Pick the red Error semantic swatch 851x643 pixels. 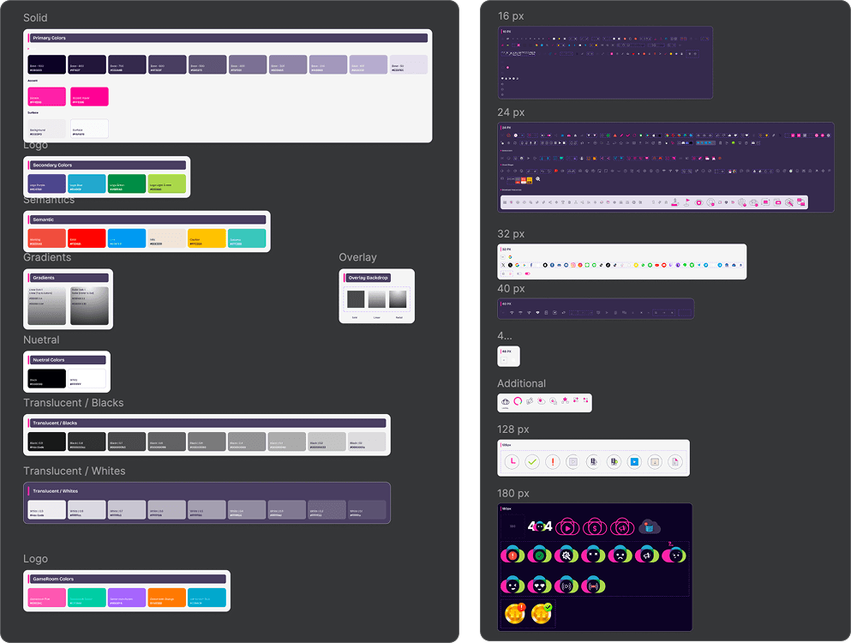87,238
